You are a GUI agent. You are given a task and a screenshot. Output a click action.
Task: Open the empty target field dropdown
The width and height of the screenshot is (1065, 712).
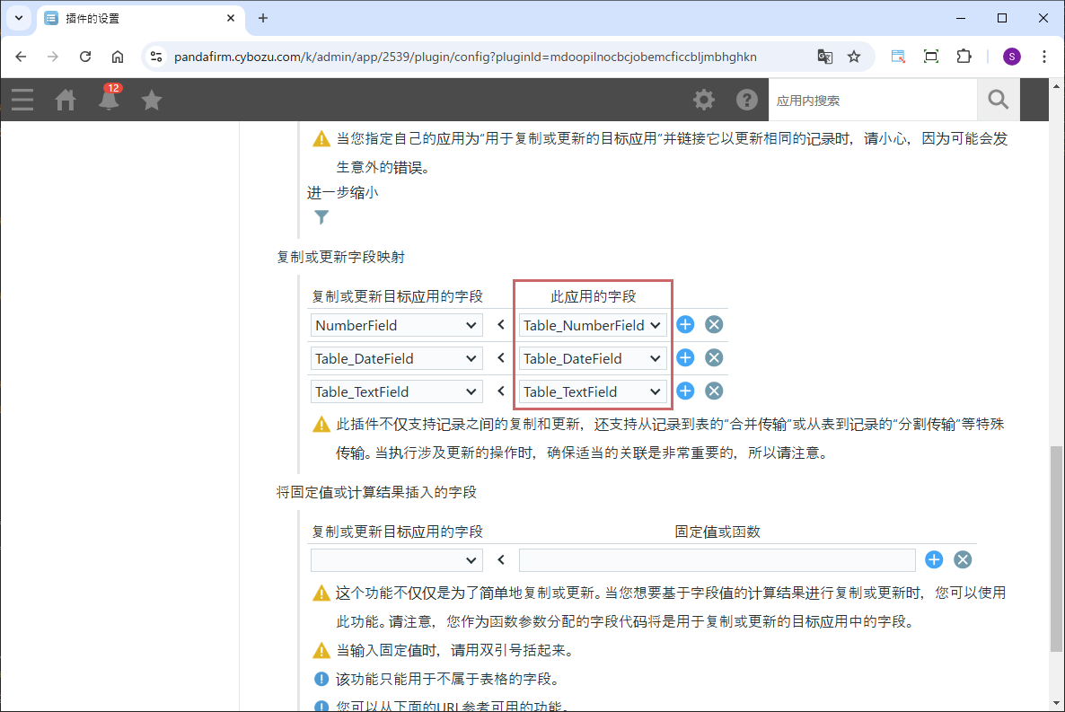click(x=396, y=560)
